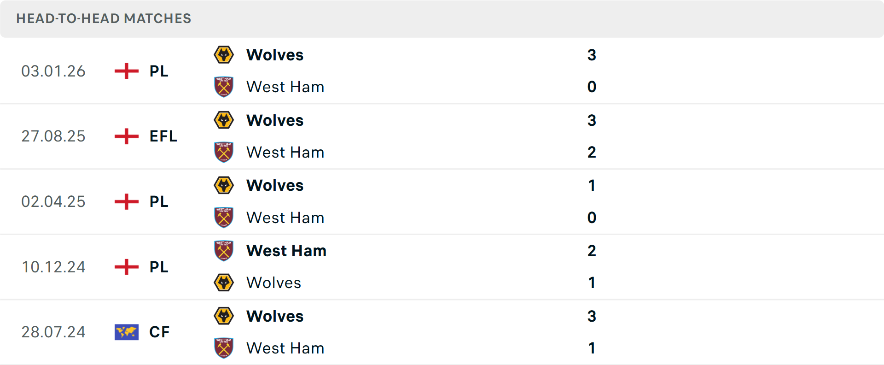
Task: Click the West Ham crest in the 10.12.24 match
Action: click(x=224, y=251)
